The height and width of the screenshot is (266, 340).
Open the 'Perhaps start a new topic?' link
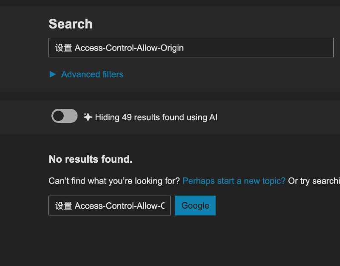click(234, 181)
